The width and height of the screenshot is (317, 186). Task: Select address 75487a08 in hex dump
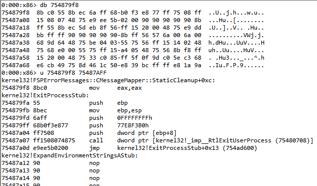click(x=16, y=20)
